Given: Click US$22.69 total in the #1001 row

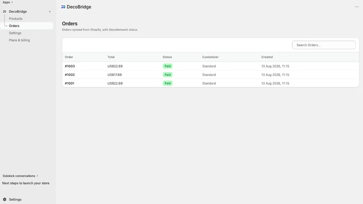Looking at the screenshot, I should (x=115, y=83).
